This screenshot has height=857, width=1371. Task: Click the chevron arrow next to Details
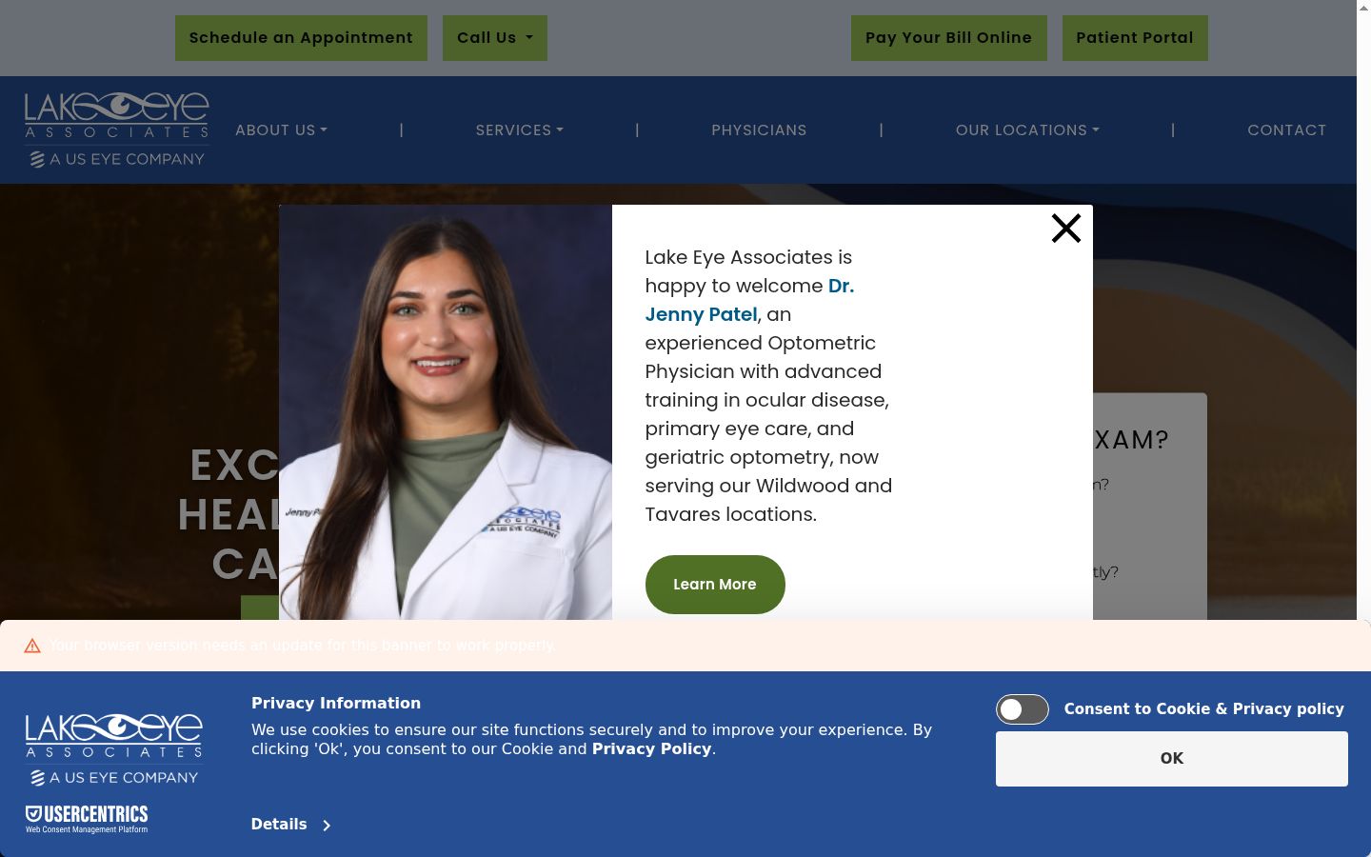[327, 826]
